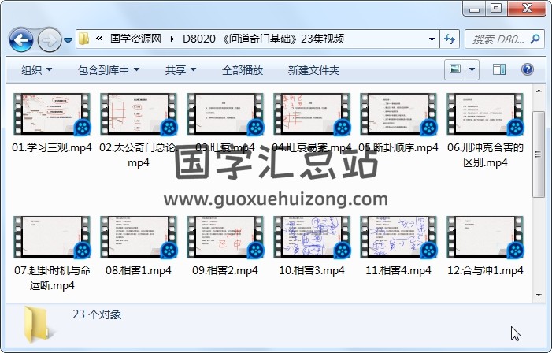Click the change view icon button
The width and height of the screenshot is (552, 353).
coord(454,70)
